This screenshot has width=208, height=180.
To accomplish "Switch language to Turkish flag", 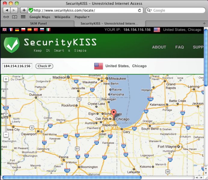I will click(36, 29).
